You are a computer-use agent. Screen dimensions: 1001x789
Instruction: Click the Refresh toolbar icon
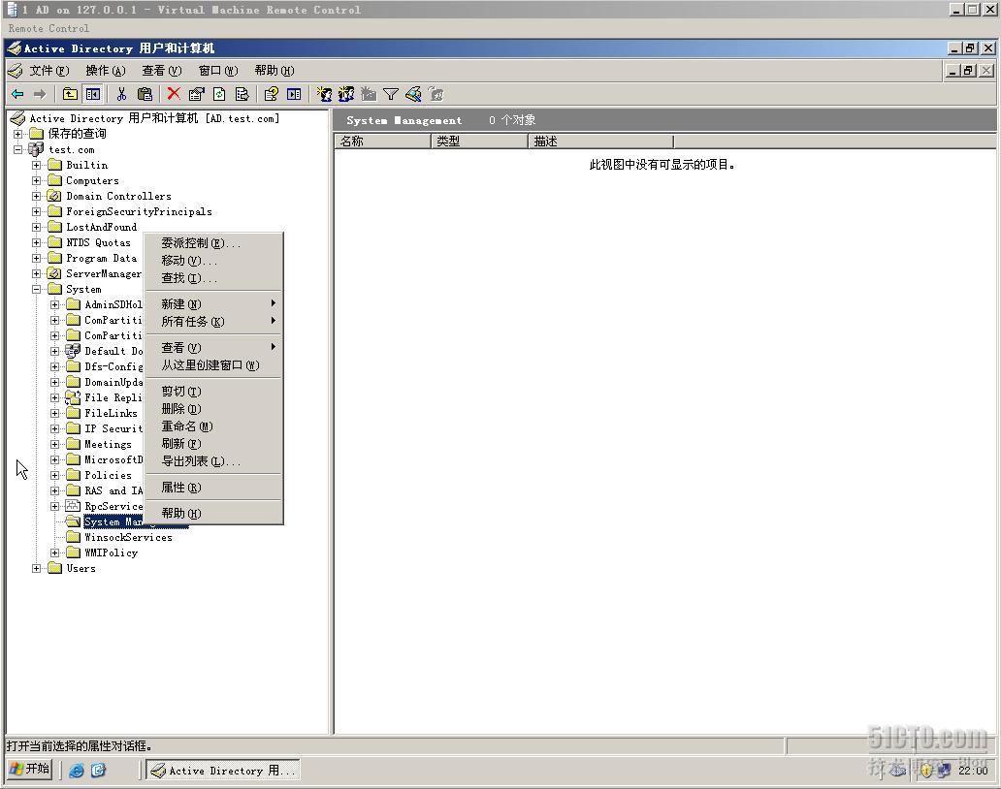click(x=219, y=94)
